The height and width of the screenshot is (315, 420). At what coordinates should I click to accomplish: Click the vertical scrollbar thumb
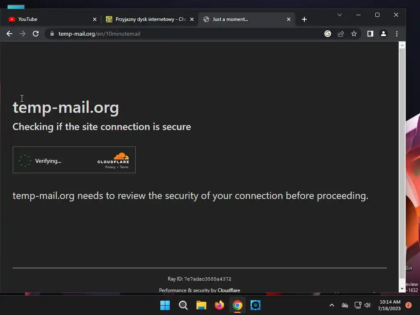coord(402,163)
